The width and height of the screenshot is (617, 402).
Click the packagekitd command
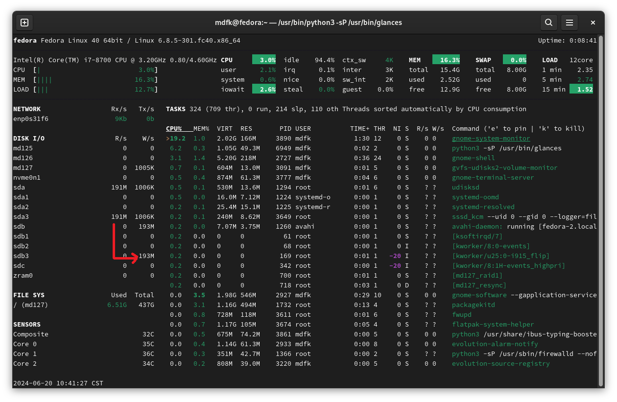pyautogui.click(x=474, y=305)
